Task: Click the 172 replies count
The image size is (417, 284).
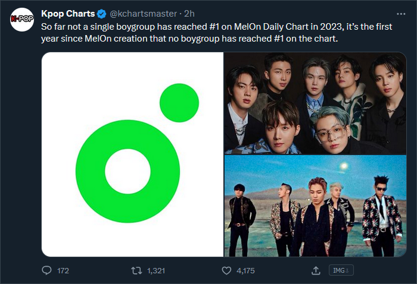Action: click(x=63, y=270)
